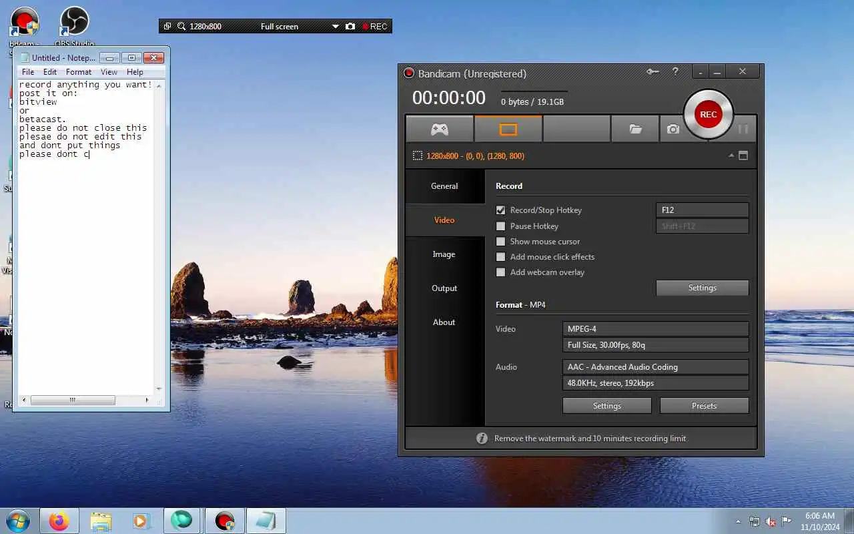Switch to the Output tab
The width and height of the screenshot is (854, 534).
[x=444, y=288]
